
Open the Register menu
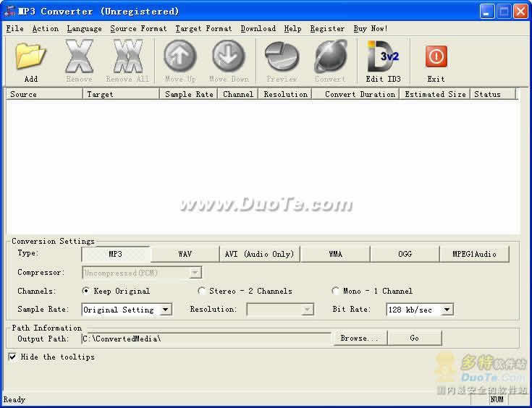[327, 29]
